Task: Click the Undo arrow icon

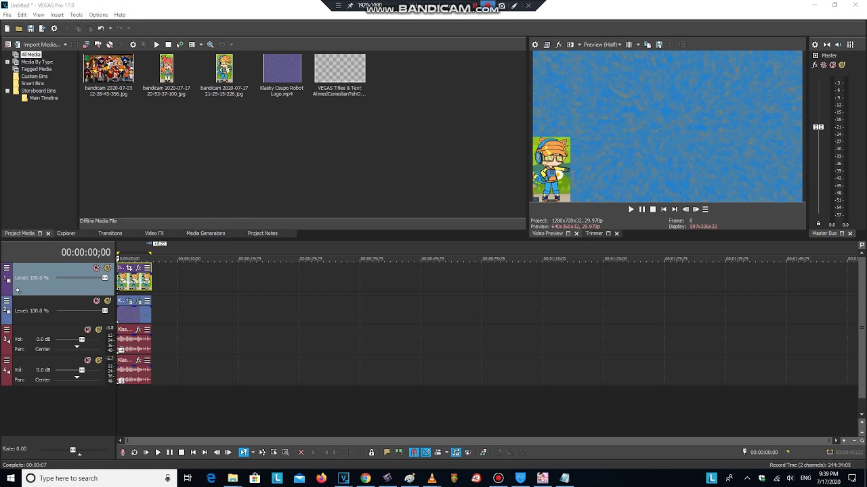Action: point(100,28)
